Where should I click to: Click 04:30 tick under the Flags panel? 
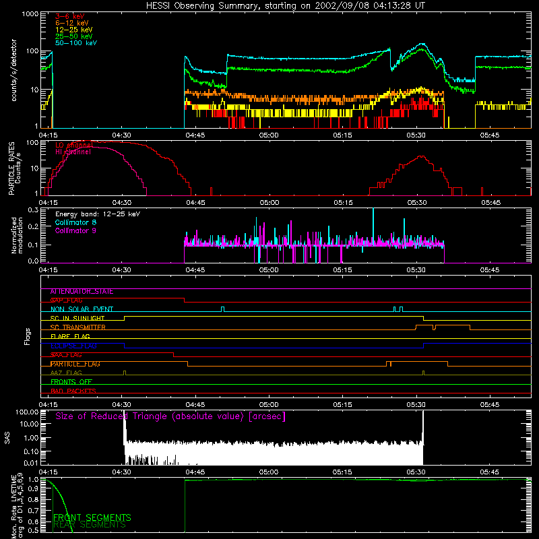click(x=122, y=405)
